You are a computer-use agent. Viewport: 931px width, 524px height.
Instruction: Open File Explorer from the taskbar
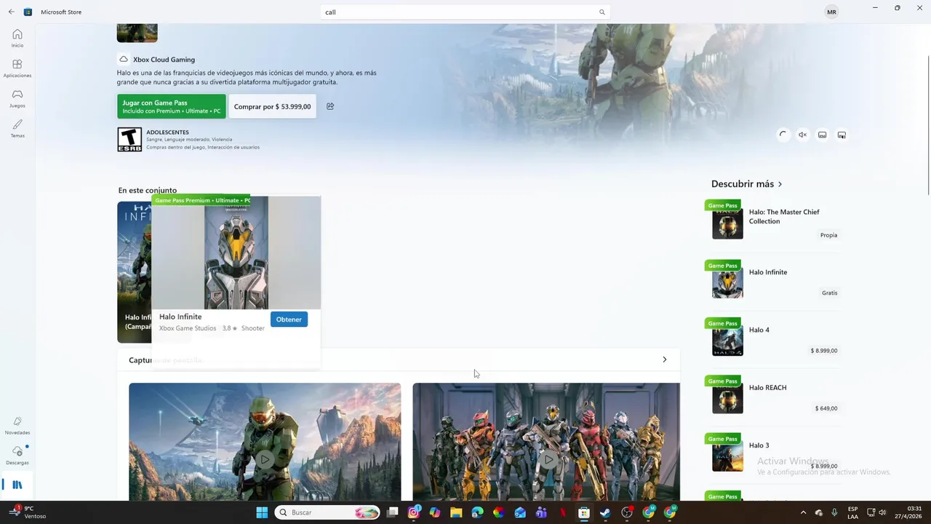pyautogui.click(x=456, y=512)
